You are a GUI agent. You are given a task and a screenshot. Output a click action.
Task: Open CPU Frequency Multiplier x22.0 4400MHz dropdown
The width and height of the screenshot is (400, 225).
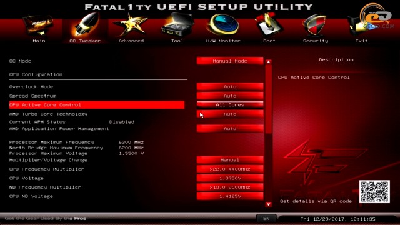point(230,169)
